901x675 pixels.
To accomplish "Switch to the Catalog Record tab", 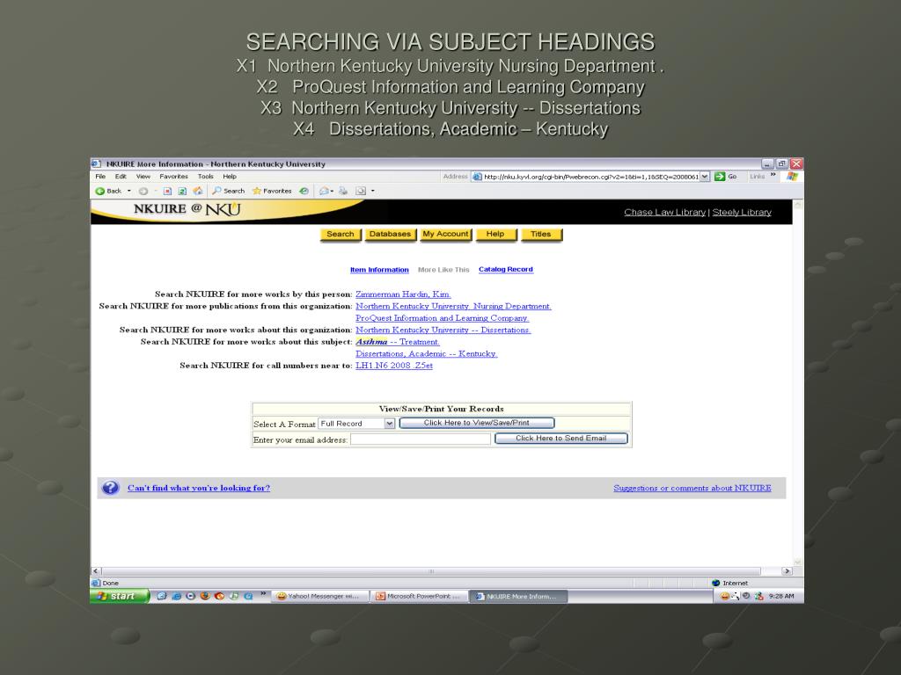I will (x=506, y=269).
